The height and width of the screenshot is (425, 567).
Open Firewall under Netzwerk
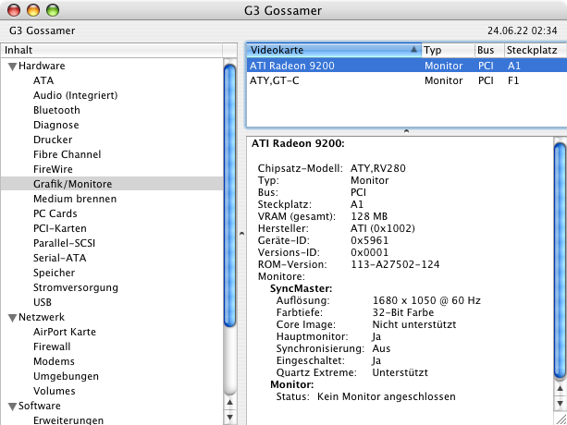point(52,346)
